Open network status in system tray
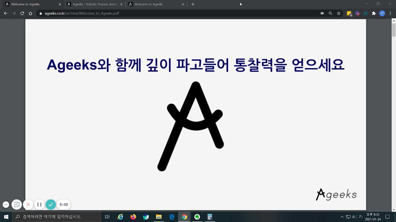This screenshot has height=222, width=396. pos(348,217)
